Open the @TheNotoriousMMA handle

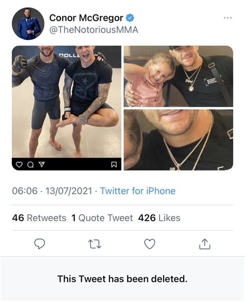(94, 30)
